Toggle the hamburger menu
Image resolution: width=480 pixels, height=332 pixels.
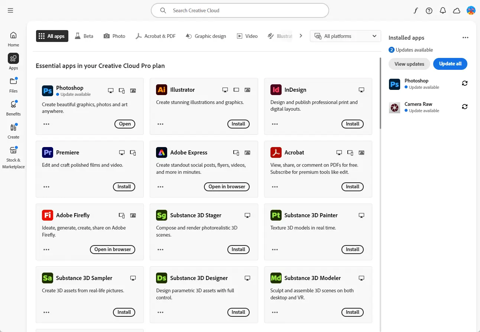pos(10,10)
